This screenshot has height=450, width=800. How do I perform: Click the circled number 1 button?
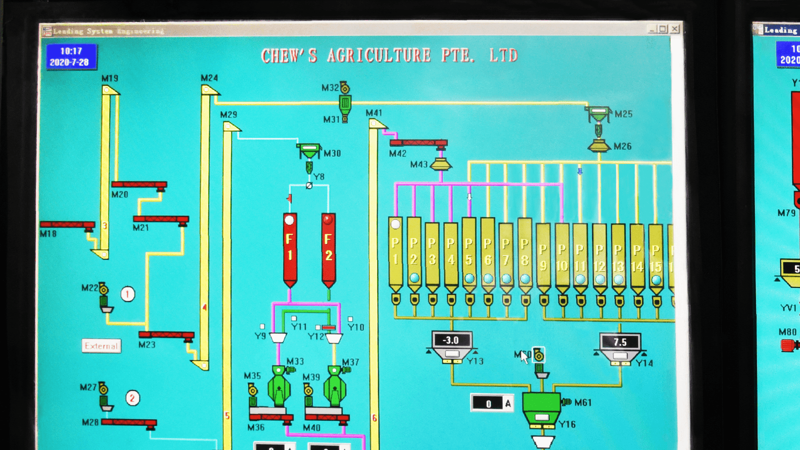tap(127, 294)
